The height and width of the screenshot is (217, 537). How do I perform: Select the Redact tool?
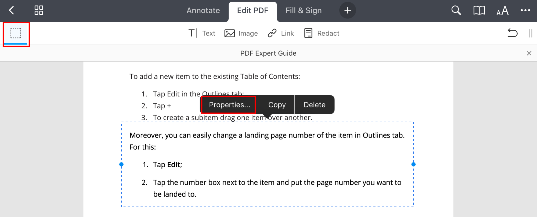pyautogui.click(x=321, y=33)
